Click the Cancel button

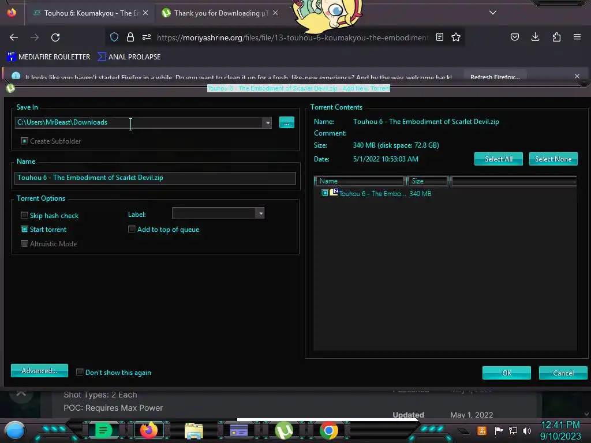coord(563,373)
